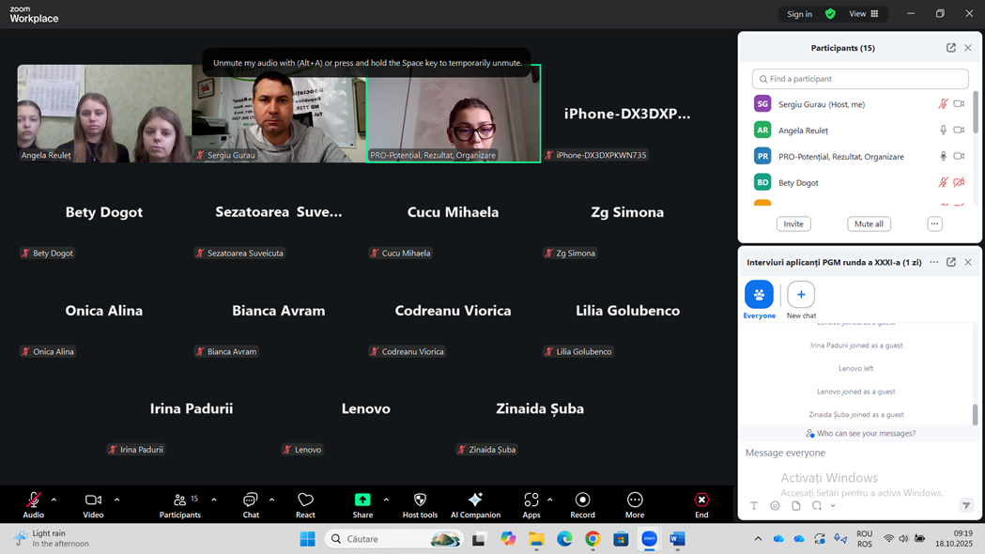
Task: Mute Angela Reuleț's microphone in participant list
Action: click(943, 131)
